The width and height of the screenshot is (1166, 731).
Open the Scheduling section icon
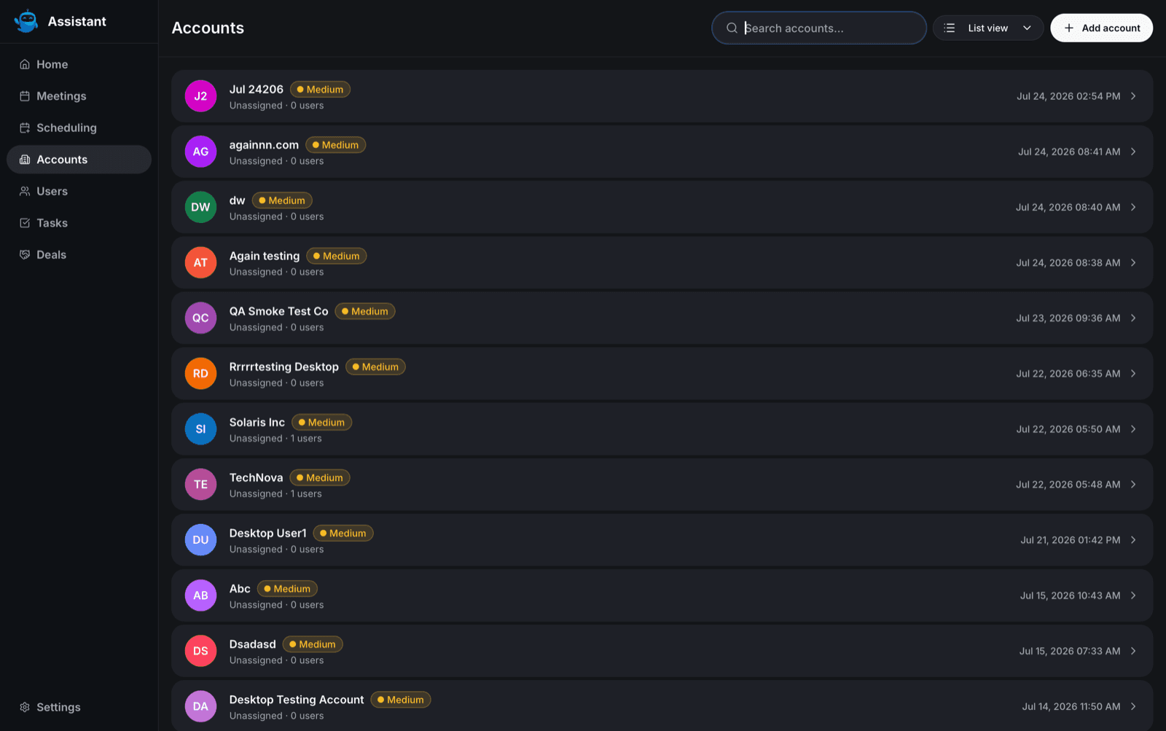(x=25, y=128)
